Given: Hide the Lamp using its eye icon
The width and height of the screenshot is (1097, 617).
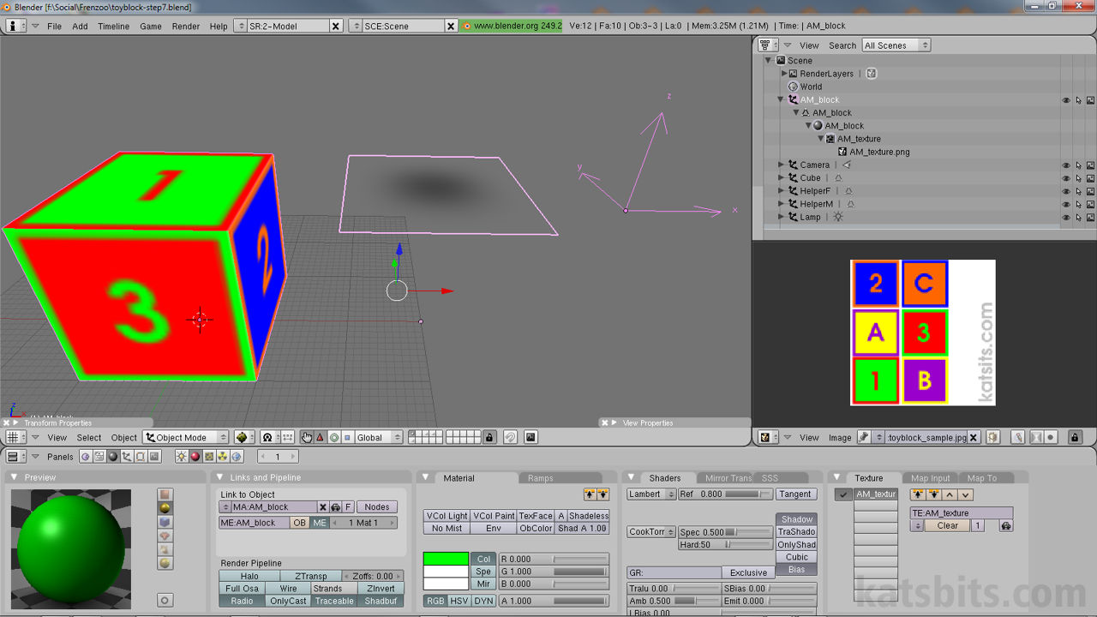Looking at the screenshot, I should click(x=1065, y=217).
